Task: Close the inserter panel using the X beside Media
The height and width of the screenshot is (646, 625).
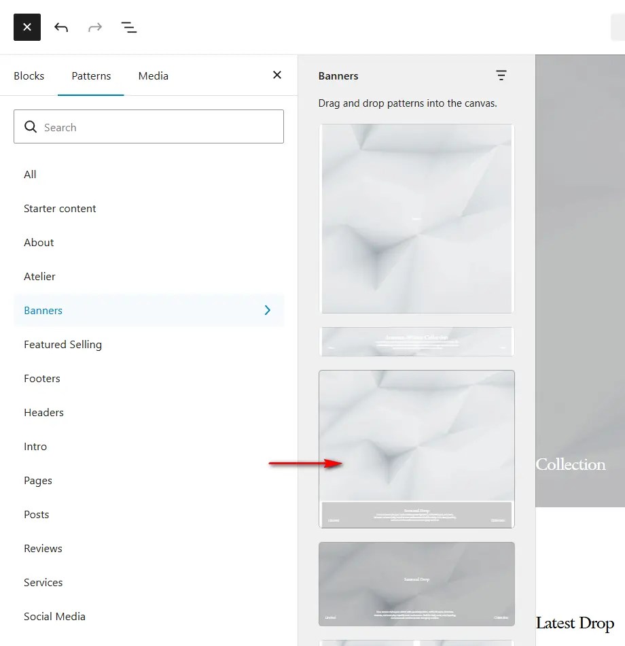Action: 277,75
